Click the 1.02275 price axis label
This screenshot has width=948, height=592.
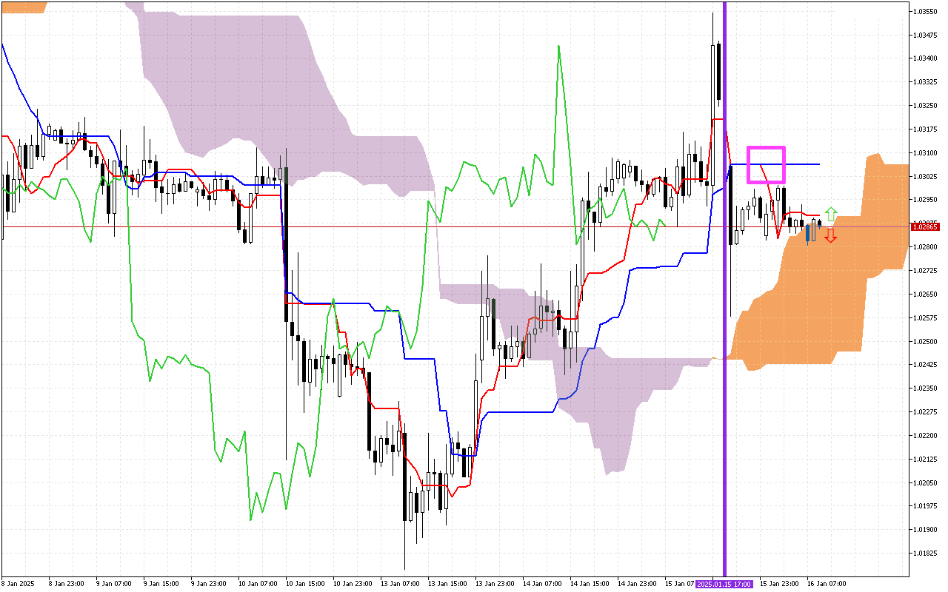click(926, 412)
